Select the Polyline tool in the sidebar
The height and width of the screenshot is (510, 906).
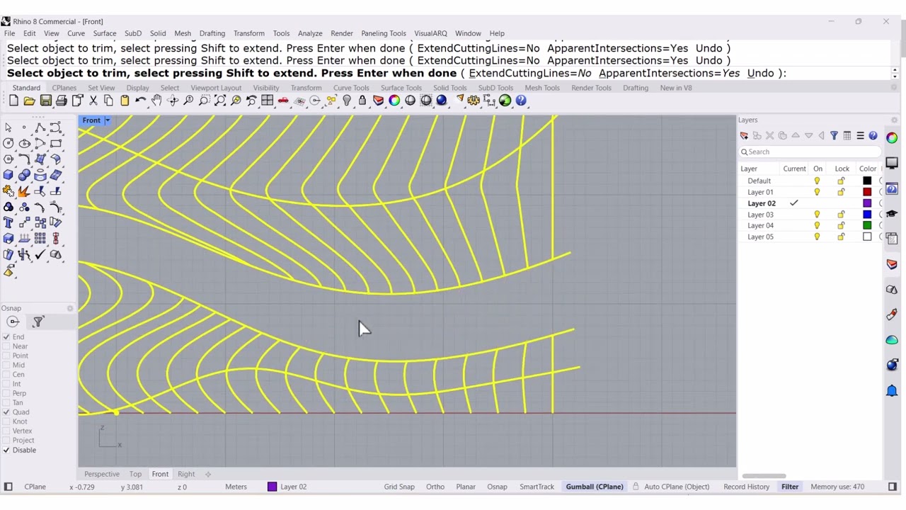40,127
